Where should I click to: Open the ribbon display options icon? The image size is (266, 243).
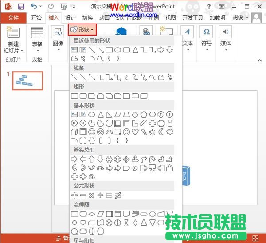[x=221, y=7]
